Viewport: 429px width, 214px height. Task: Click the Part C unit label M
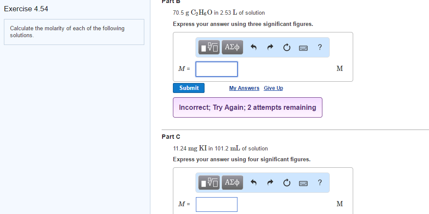click(340, 204)
